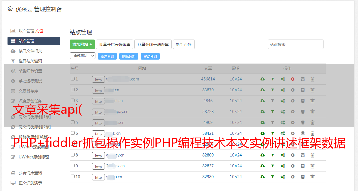Select 站点管理 in the sidebar

pos(34,41)
